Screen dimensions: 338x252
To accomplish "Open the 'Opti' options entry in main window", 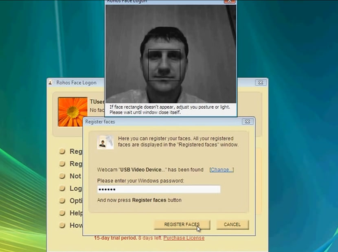I will (71, 201).
